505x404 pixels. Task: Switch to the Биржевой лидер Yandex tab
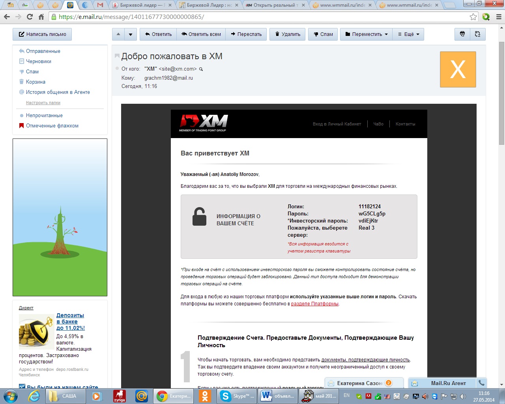tap(142, 5)
